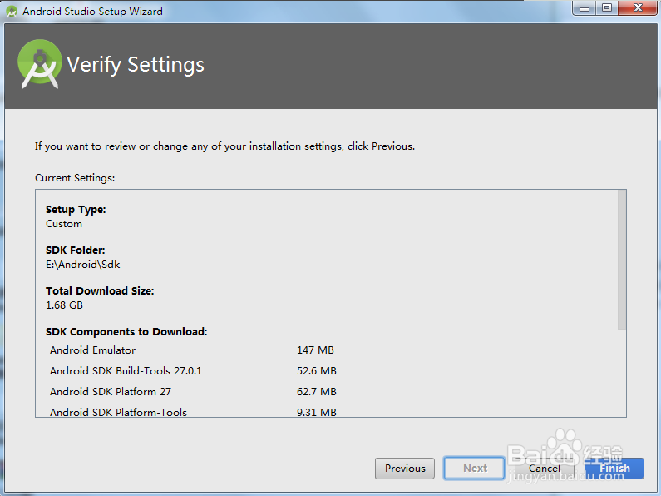Click the 'SDK Folder:' heading

[x=75, y=250]
